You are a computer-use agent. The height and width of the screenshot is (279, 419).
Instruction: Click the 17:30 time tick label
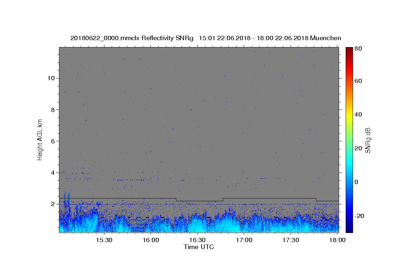[x=291, y=240]
